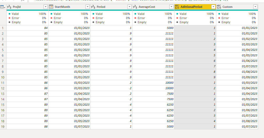Click ProjId column Valid 100% quality stat
264x138 pixels.
click(27, 14)
